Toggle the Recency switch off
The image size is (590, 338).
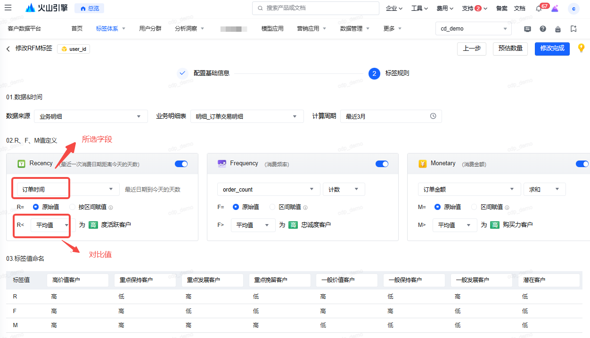click(x=181, y=164)
